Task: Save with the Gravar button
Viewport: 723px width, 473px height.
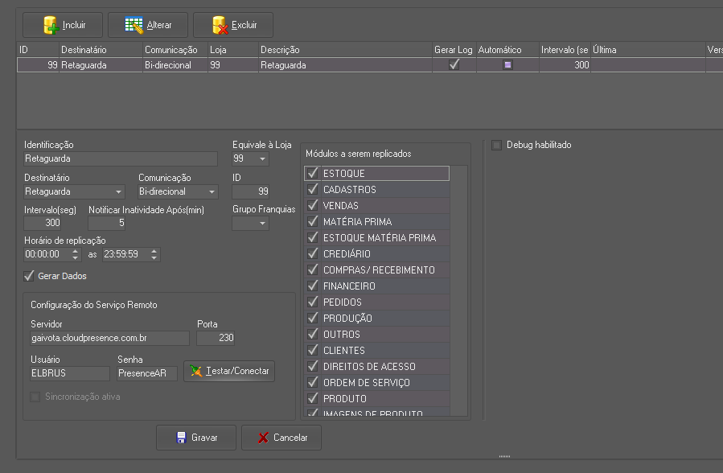Action: 196,438
